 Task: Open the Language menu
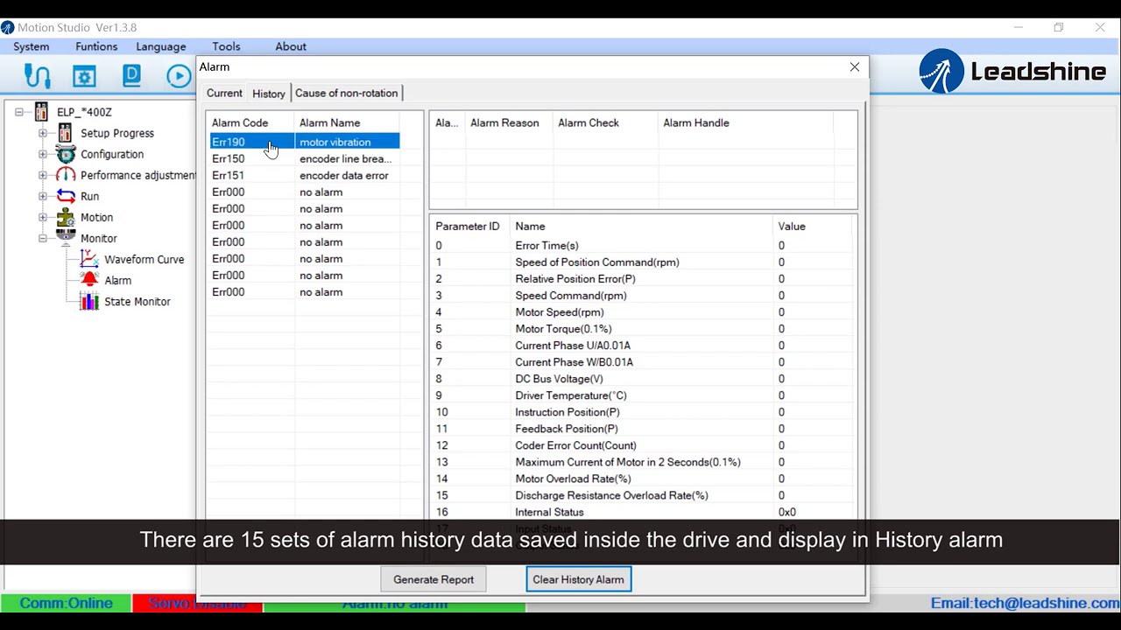pos(161,46)
